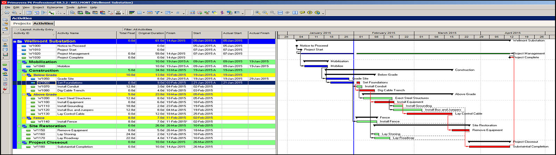Viewport: 556px width, 155px height.
Task: Open the Project menu
Action: tap(38, 7)
